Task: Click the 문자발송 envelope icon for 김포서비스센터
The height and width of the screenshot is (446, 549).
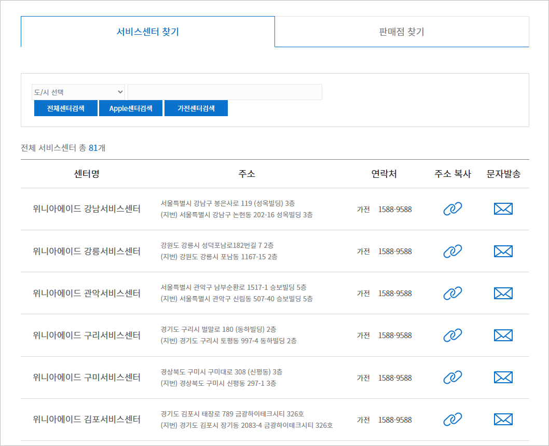Action: (x=503, y=419)
